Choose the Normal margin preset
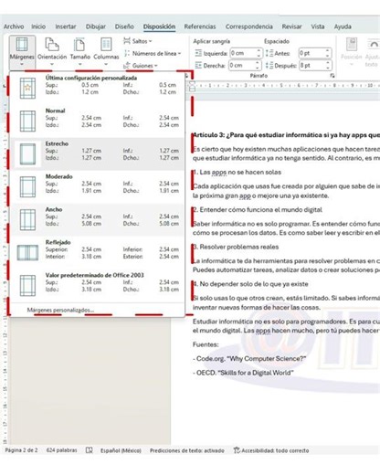Viewport: 380px width, 475px height. point(98,121)
